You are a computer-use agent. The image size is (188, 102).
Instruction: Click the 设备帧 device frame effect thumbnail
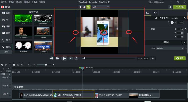click(x=43, y=32)
